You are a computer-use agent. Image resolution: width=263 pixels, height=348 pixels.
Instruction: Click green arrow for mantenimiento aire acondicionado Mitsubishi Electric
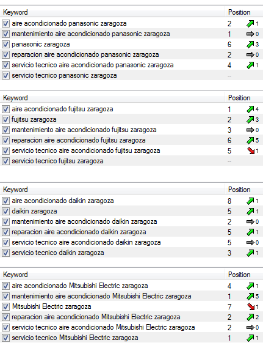250,296
